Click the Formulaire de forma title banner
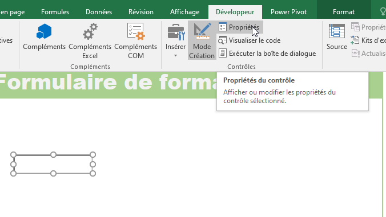The width and height of the screenshot is (386, 217). point(108,85)
